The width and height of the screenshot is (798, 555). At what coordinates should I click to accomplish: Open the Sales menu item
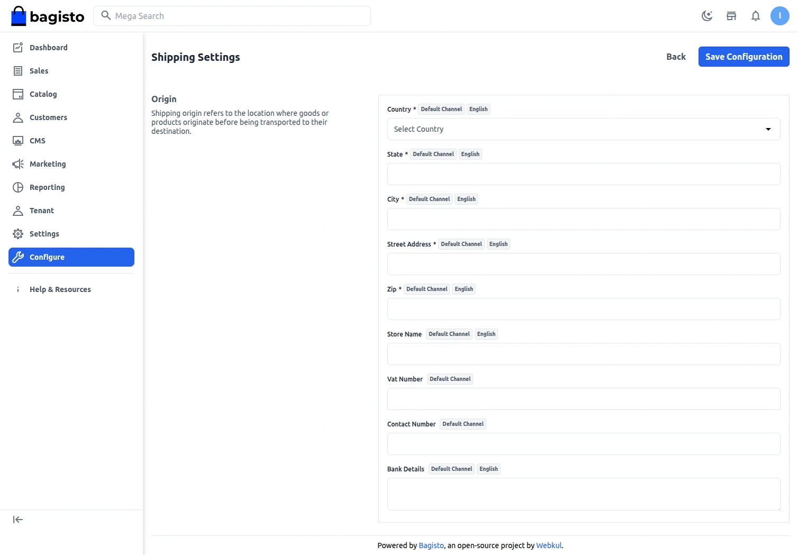[x=71, y=71]
